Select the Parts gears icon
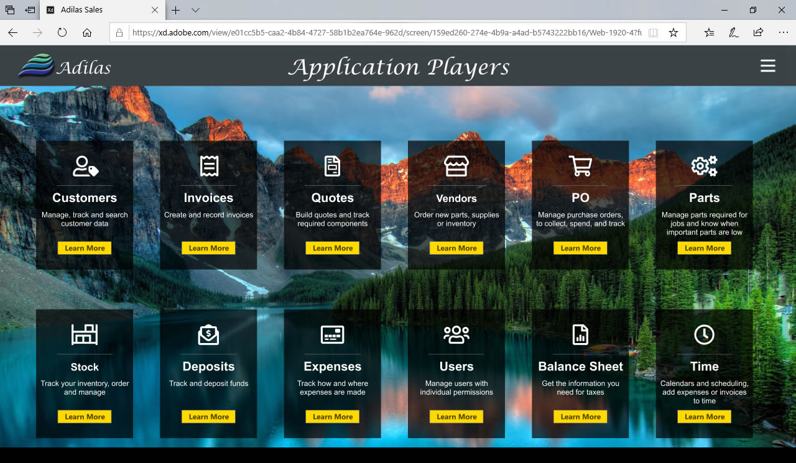The width and height of the screenshot is (796, 463). 704,167
